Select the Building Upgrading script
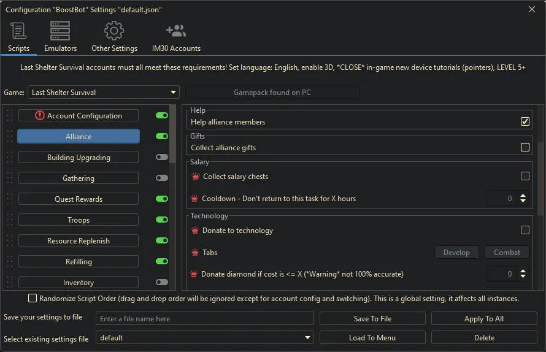The height and width of the screenshot is (352, 546). point(79,157)
